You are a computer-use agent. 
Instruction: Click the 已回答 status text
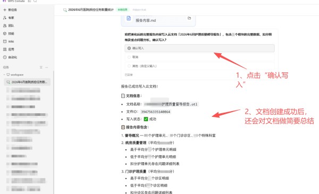coord(129,75)
